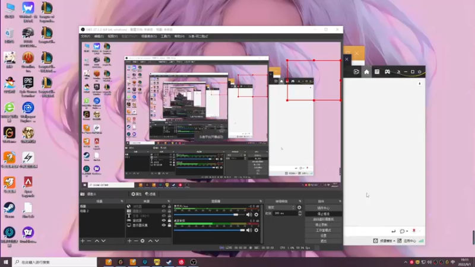Viewport: 475px width, 267px height.
Task: Add a new scene with plus icon
Action: 83,241
